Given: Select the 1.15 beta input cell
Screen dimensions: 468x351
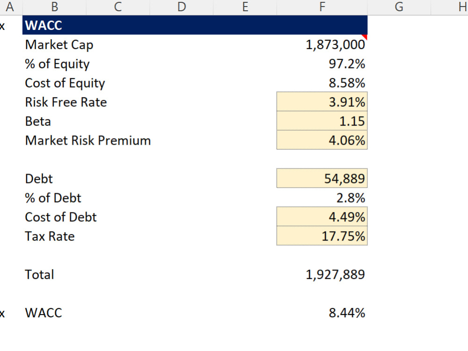Looking at the screenshot, I should [322, 121].
